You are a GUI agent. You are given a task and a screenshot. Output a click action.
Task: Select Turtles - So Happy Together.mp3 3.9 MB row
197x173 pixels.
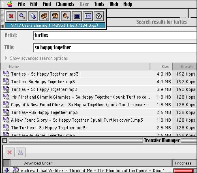click(98, 89)
